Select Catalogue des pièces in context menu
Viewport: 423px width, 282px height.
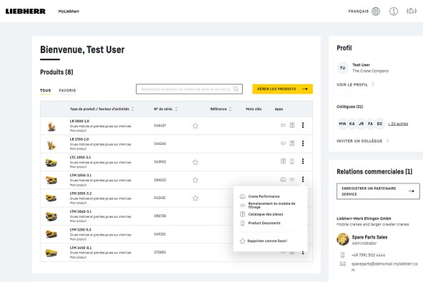point(266,214)
